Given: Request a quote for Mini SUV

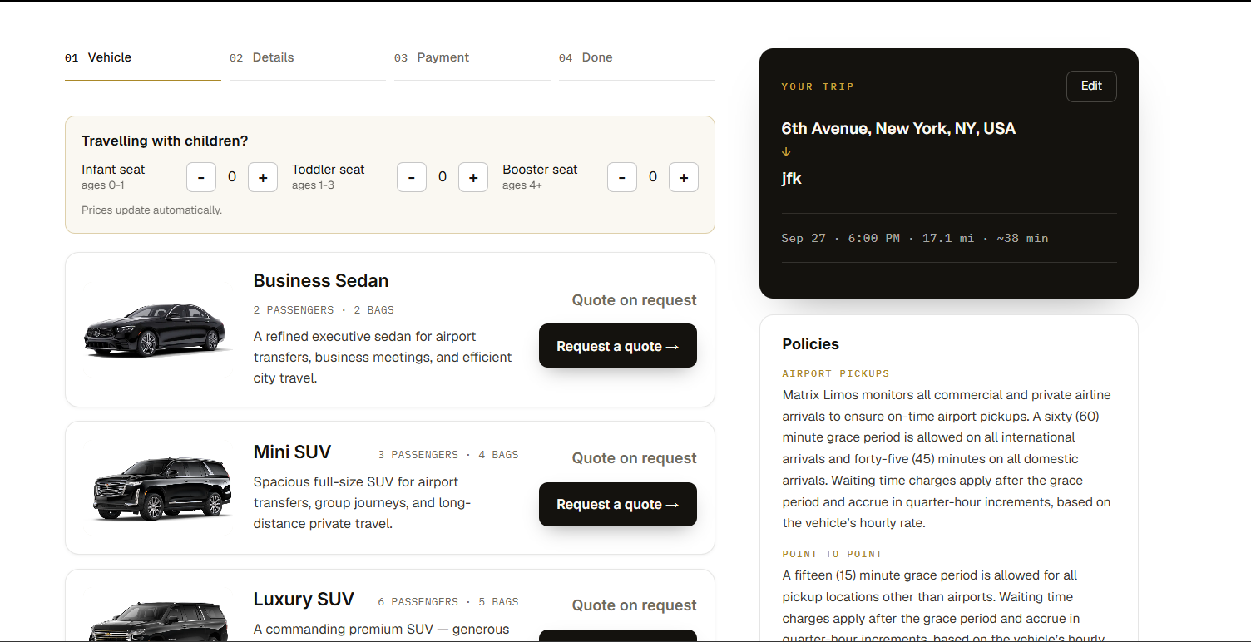Looking at the screenshot, I should [x=618, y=505].
